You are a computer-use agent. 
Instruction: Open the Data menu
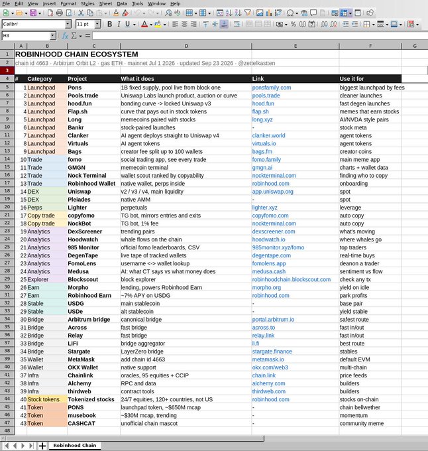click(122, 3)
